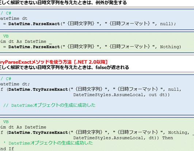The height and width of the screenshot is (151, 194).
Task: Click '// C#' comment in the ParseExact block
Action: pos(5,13)
